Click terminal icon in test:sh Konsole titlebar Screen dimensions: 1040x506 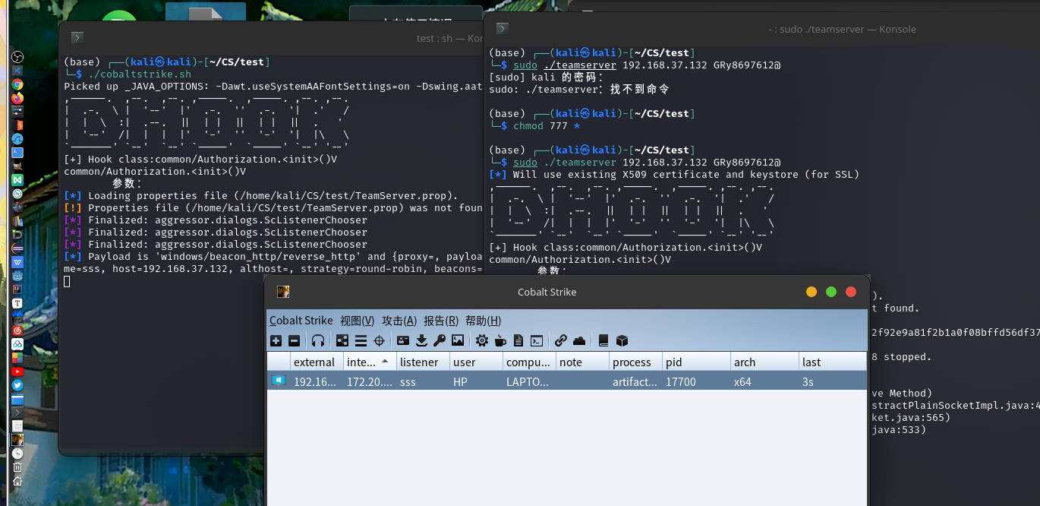(77, 37)
